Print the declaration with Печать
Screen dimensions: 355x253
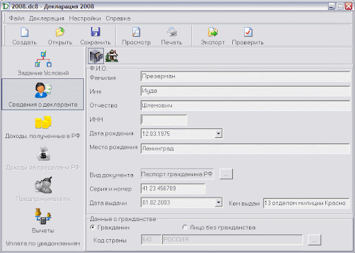[x=171, y=36]
